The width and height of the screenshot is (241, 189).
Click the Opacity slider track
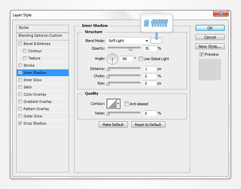tap(124, 48)
